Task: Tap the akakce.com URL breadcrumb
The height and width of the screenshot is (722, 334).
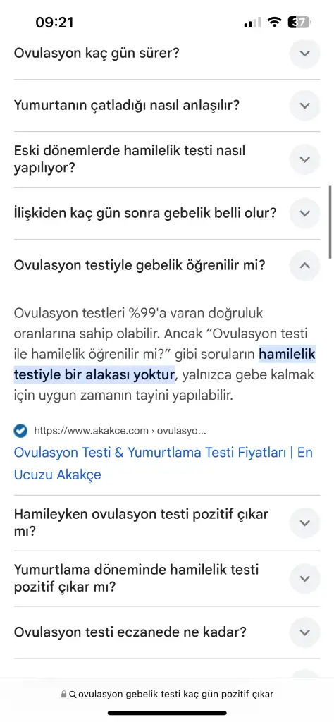Action: (120, 431)
